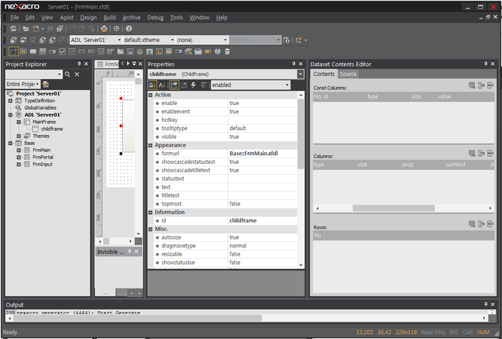Toggle categorized view in Properties panel

click(153, 85)
